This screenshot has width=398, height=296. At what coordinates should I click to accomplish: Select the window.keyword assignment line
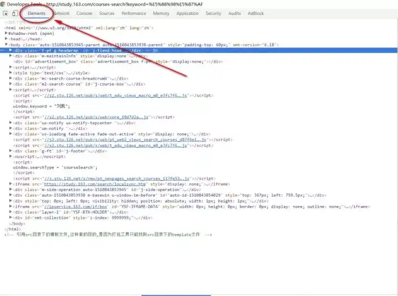pos(41,106)
